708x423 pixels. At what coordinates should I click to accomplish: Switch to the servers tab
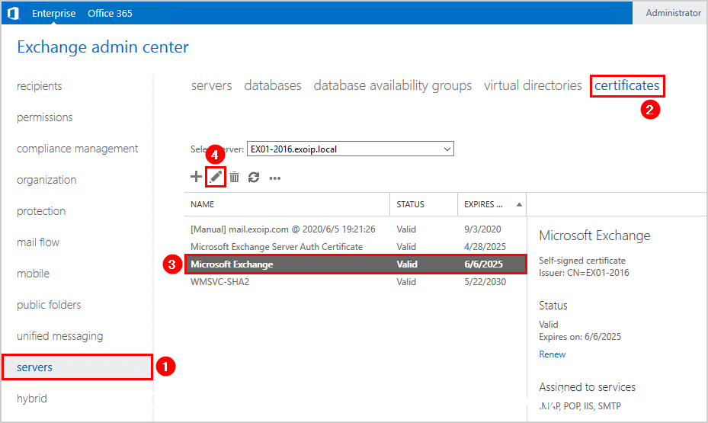click(211, 85)
